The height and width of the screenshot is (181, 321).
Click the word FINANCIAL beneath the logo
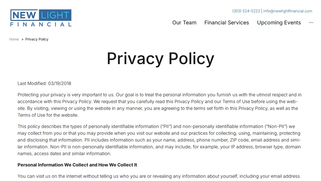(x=41, y=24)
